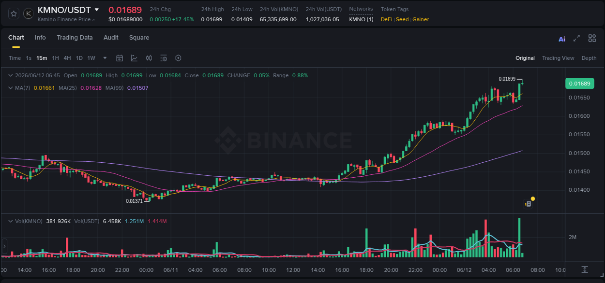
Task: Select the 4H interval
Action: [67, 58]
